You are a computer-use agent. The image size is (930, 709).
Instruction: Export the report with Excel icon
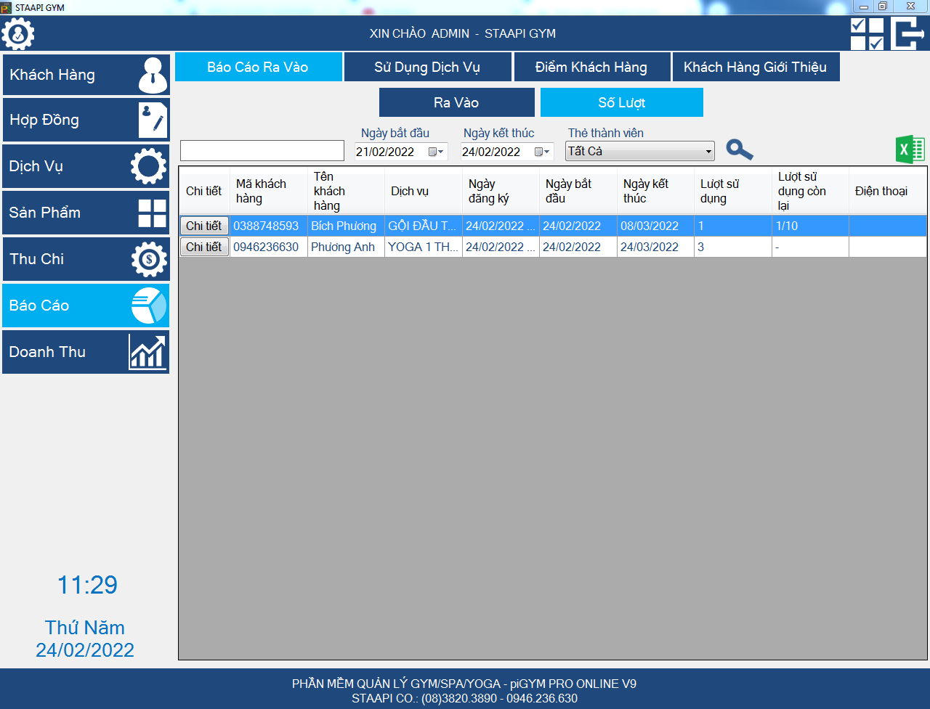point(910,150)
